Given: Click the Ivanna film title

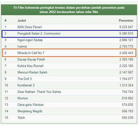Looking at the screenshot, I should pyautogui.click(x=22, y=47).
